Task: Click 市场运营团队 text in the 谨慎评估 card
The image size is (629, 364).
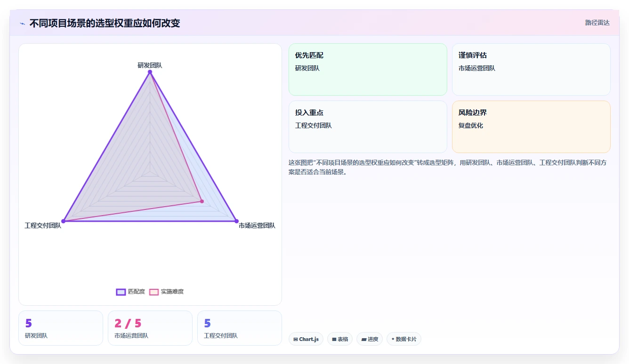Action: [x=477, y=68]
